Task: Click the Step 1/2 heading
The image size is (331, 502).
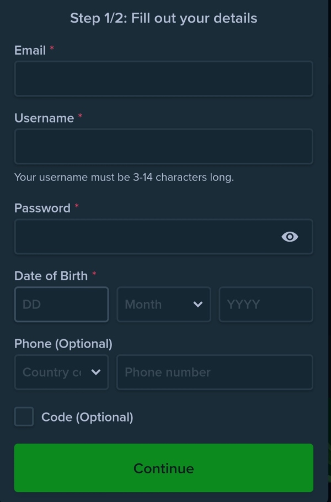Action: (x=163, y=18)
